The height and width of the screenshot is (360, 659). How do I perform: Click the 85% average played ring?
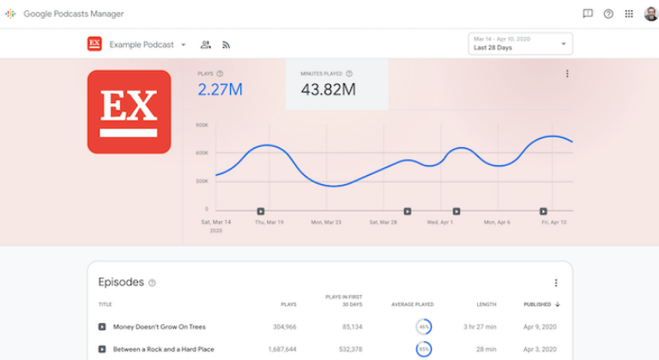click(424, 349)
